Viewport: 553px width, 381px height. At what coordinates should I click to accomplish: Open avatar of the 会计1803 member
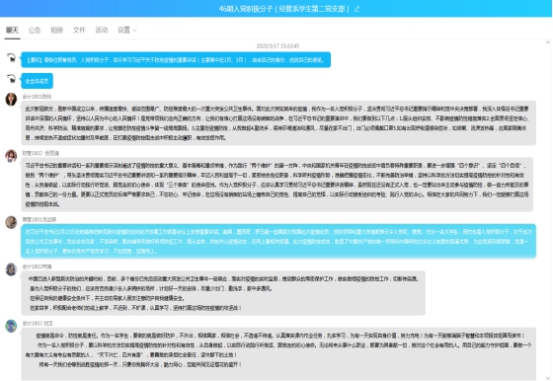pos(11,326)
